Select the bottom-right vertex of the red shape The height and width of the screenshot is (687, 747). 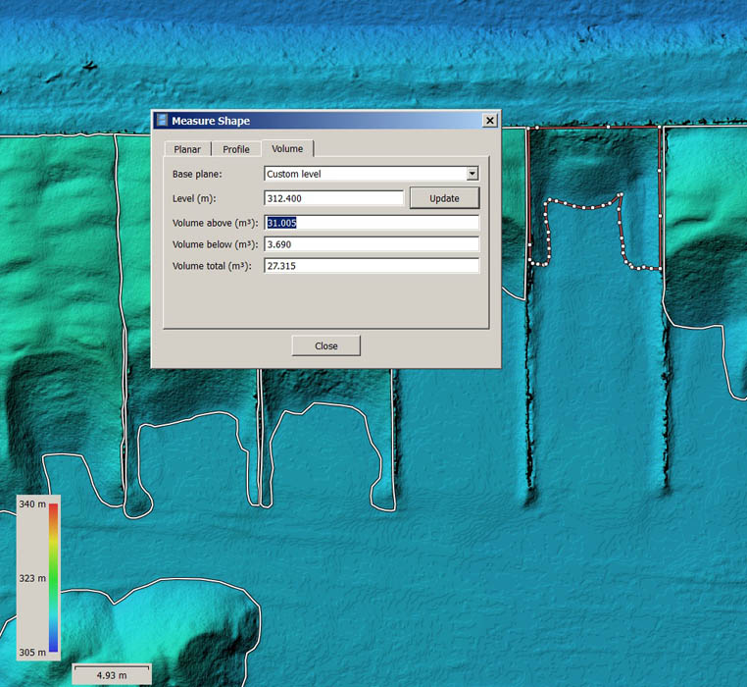[x=658, y=267]
